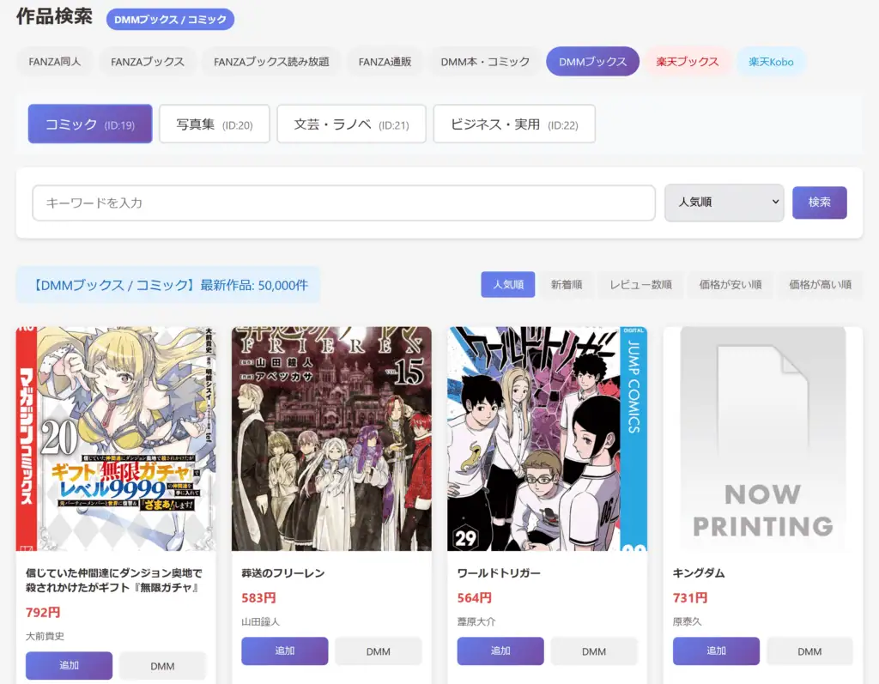Click the 作品検索 page heading
879x684 pixels.
coord(54,16)
